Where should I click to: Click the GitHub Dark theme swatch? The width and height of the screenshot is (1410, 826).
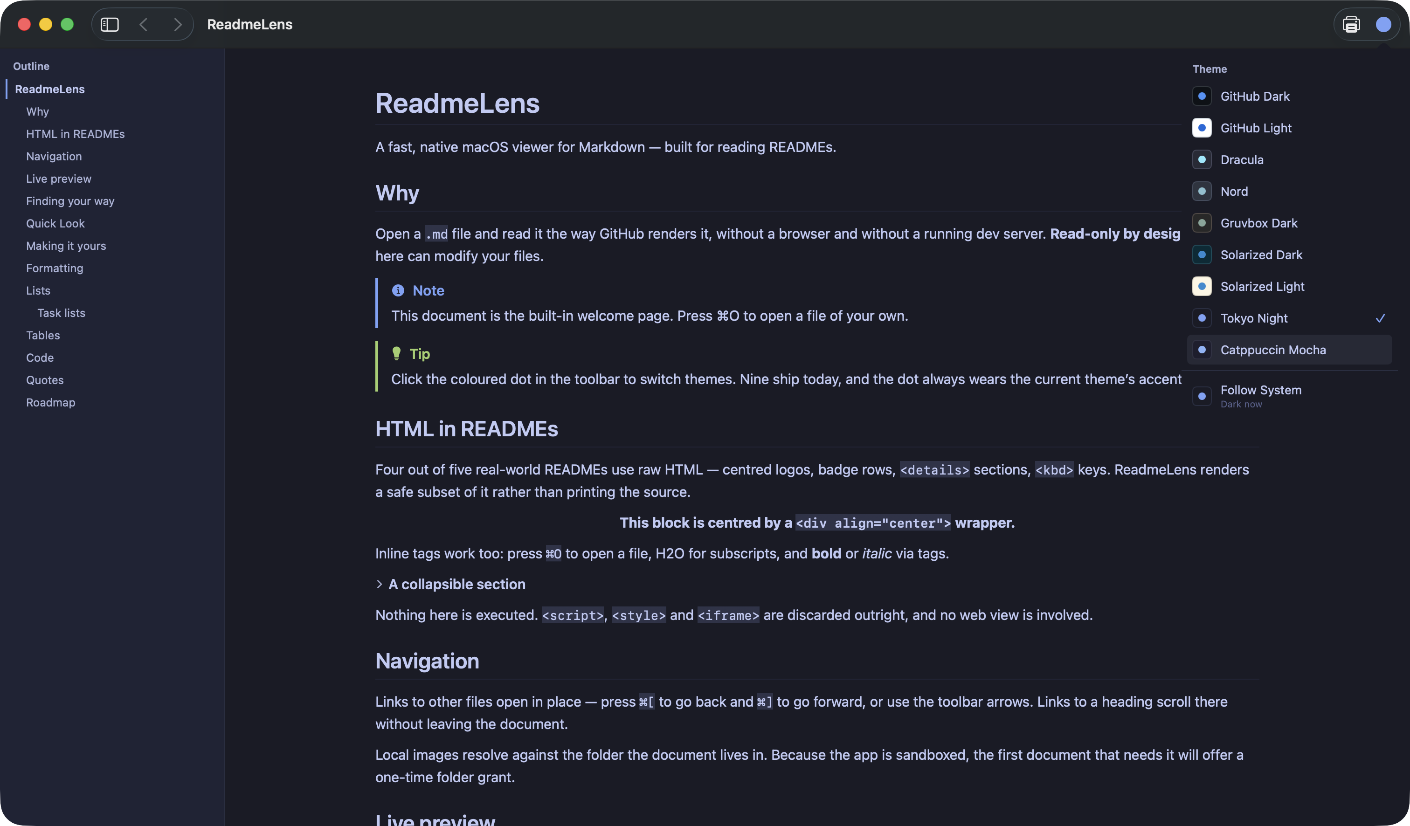(1202, 96)
